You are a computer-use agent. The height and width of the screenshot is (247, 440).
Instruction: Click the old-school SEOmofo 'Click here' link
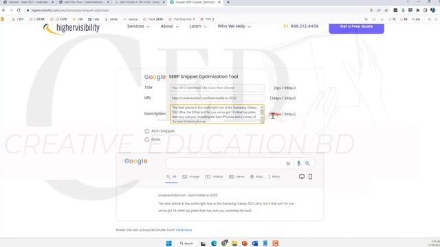point(184,231)
